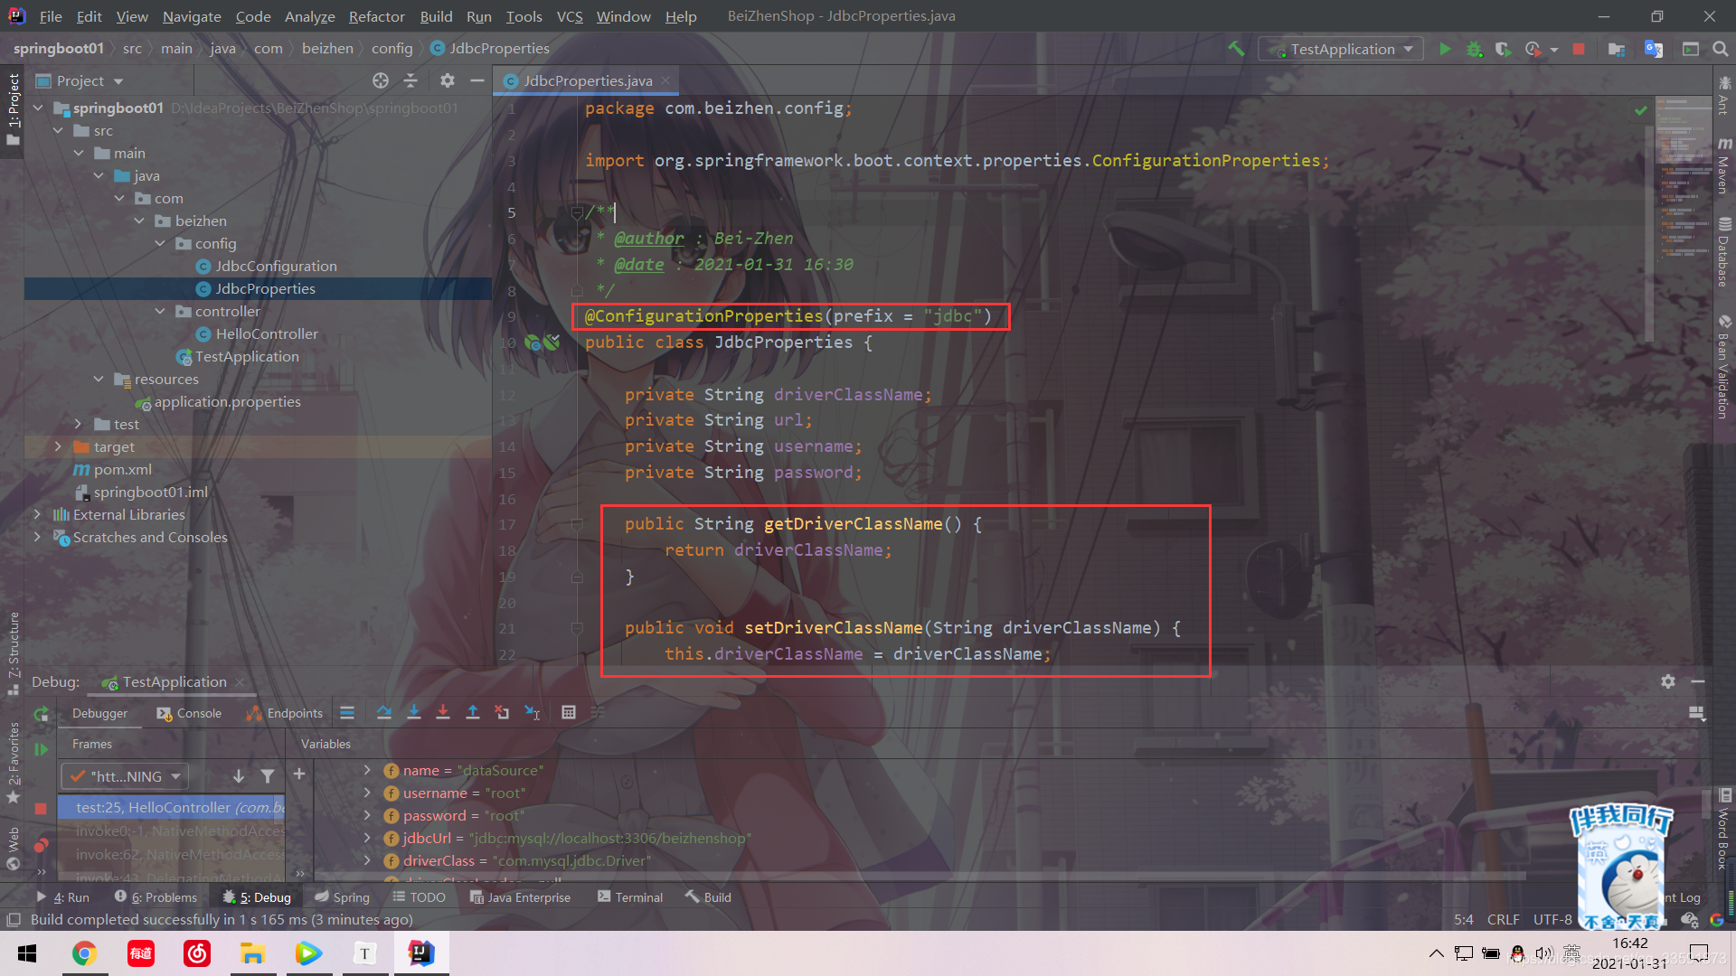Open the Spring tool window tab
Image resolution: width=1736 pixels, height=976 pixels.
[343, 897]
